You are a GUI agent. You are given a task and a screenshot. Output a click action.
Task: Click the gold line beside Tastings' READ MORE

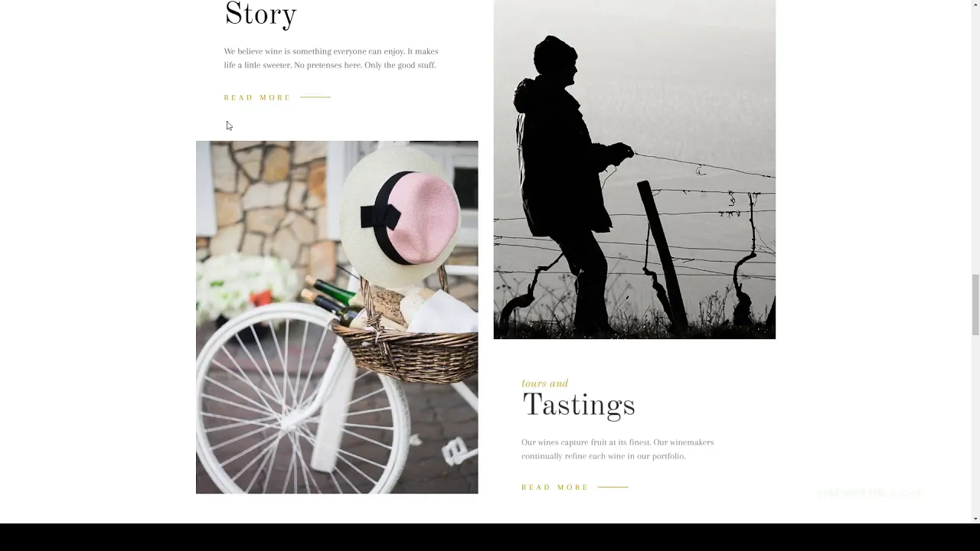click(x=612, y=487)
